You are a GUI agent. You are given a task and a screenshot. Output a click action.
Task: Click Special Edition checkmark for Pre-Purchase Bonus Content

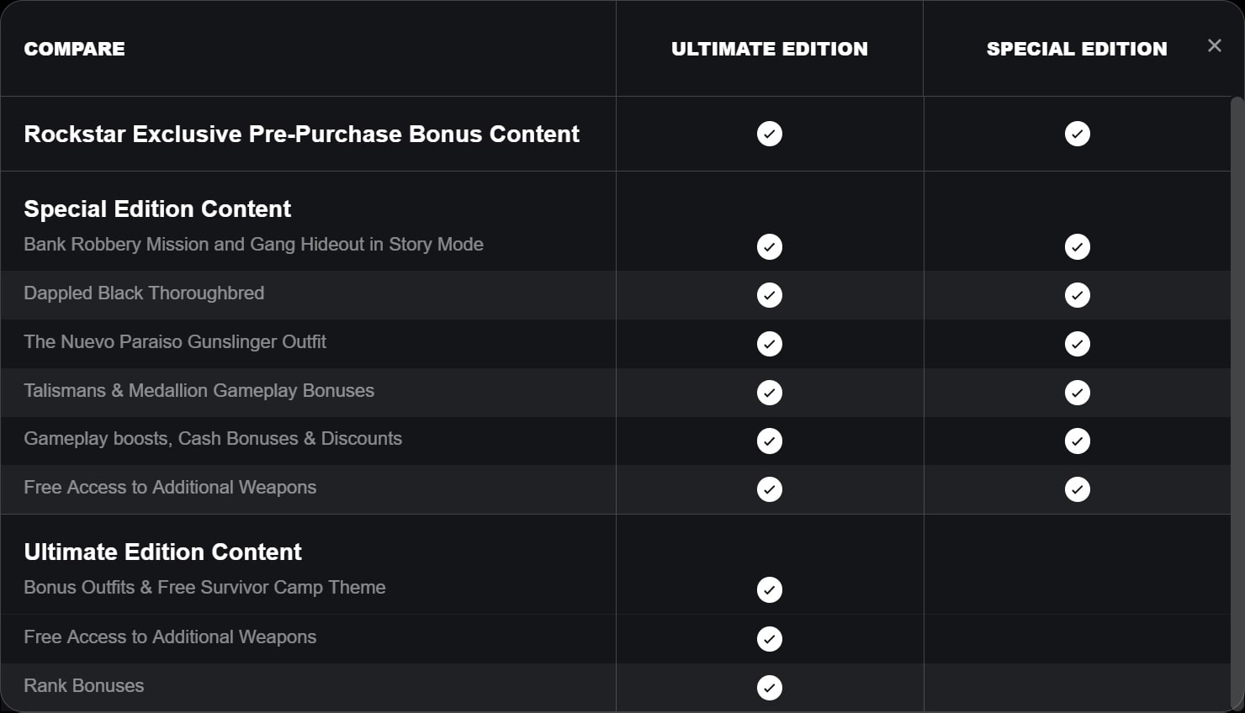tap(1078, 134)
